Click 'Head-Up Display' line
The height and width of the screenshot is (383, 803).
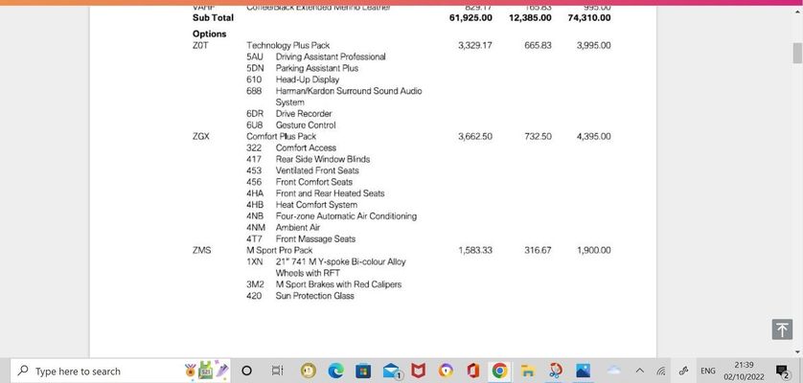pos(308,79)
